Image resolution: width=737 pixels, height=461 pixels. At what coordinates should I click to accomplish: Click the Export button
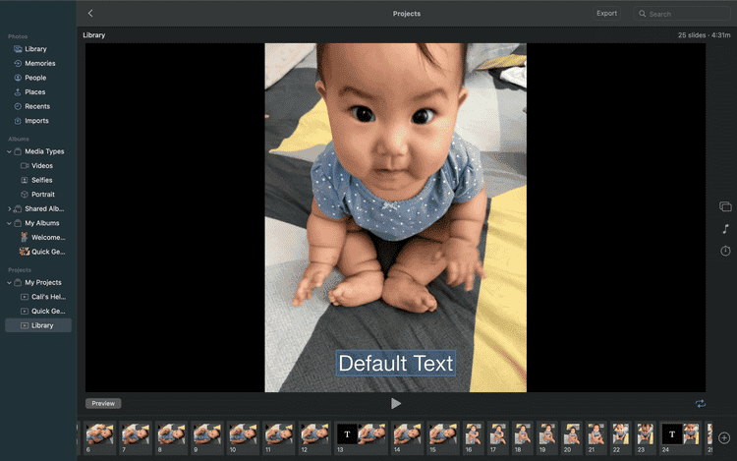coord(606,14)
